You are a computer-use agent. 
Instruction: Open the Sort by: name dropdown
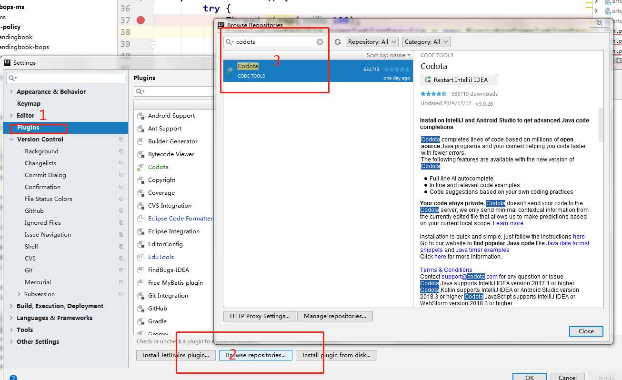coord(388,55)
